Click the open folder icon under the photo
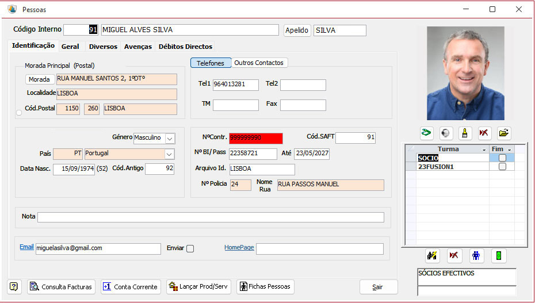The image size is (535, 303). (504, 133)
